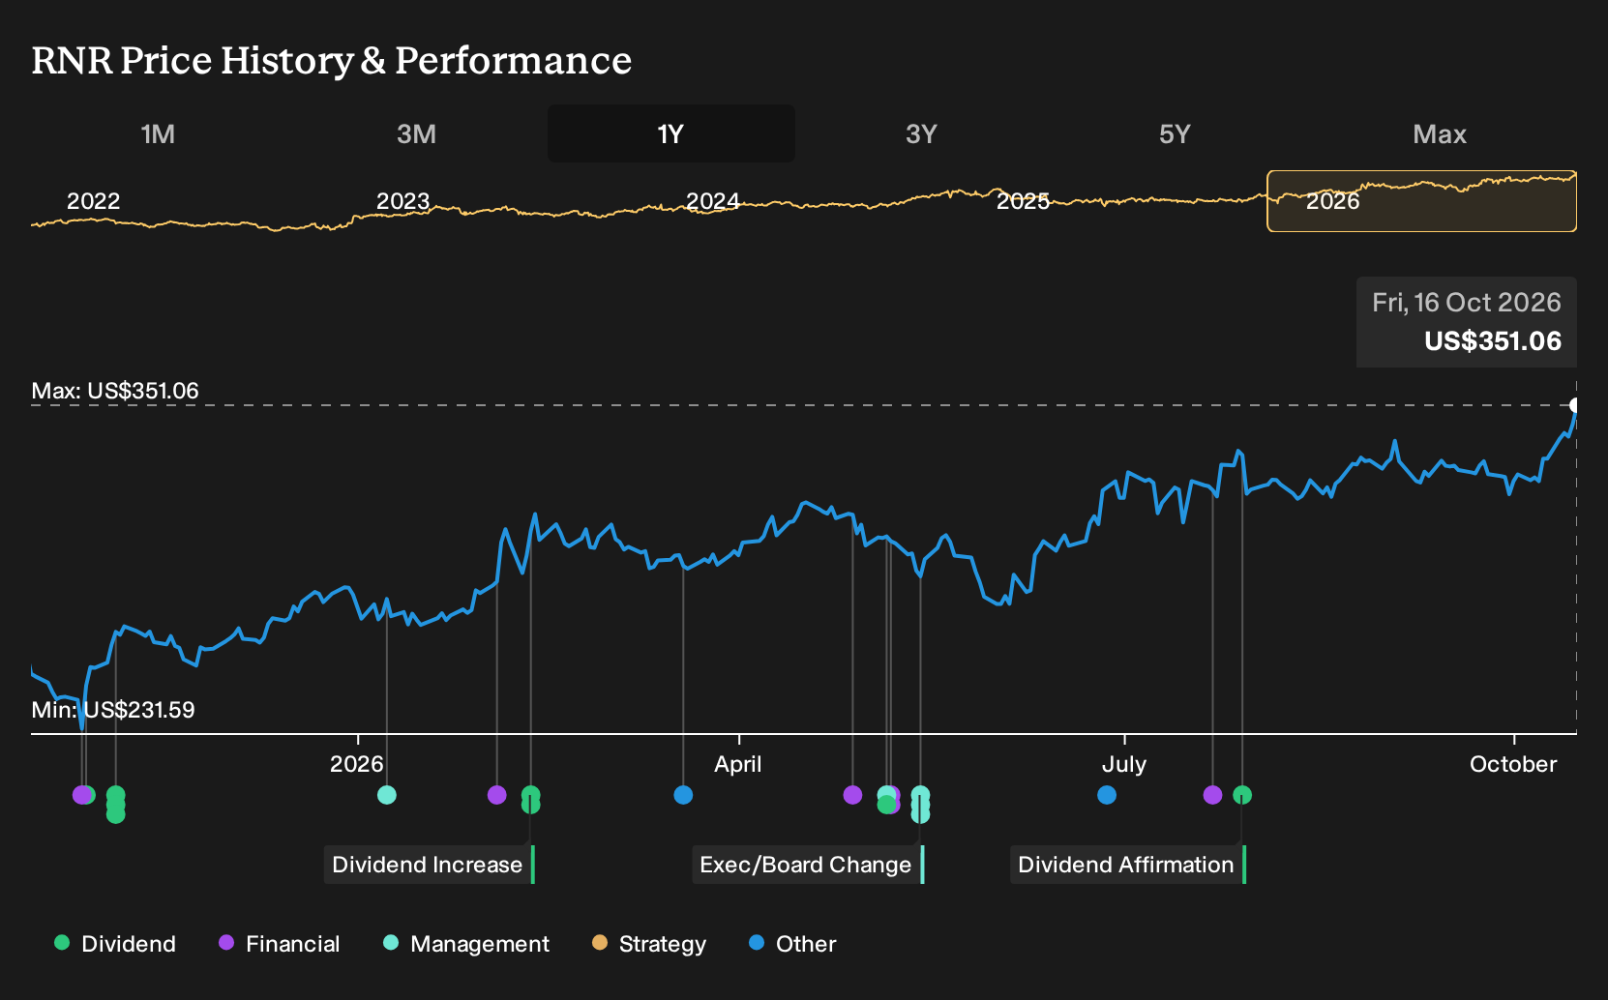This screenshot has height=1000, width=1608.
Task: Click the blue Other event dot before April
Action: pyautogui.click(x=683, y=795)
